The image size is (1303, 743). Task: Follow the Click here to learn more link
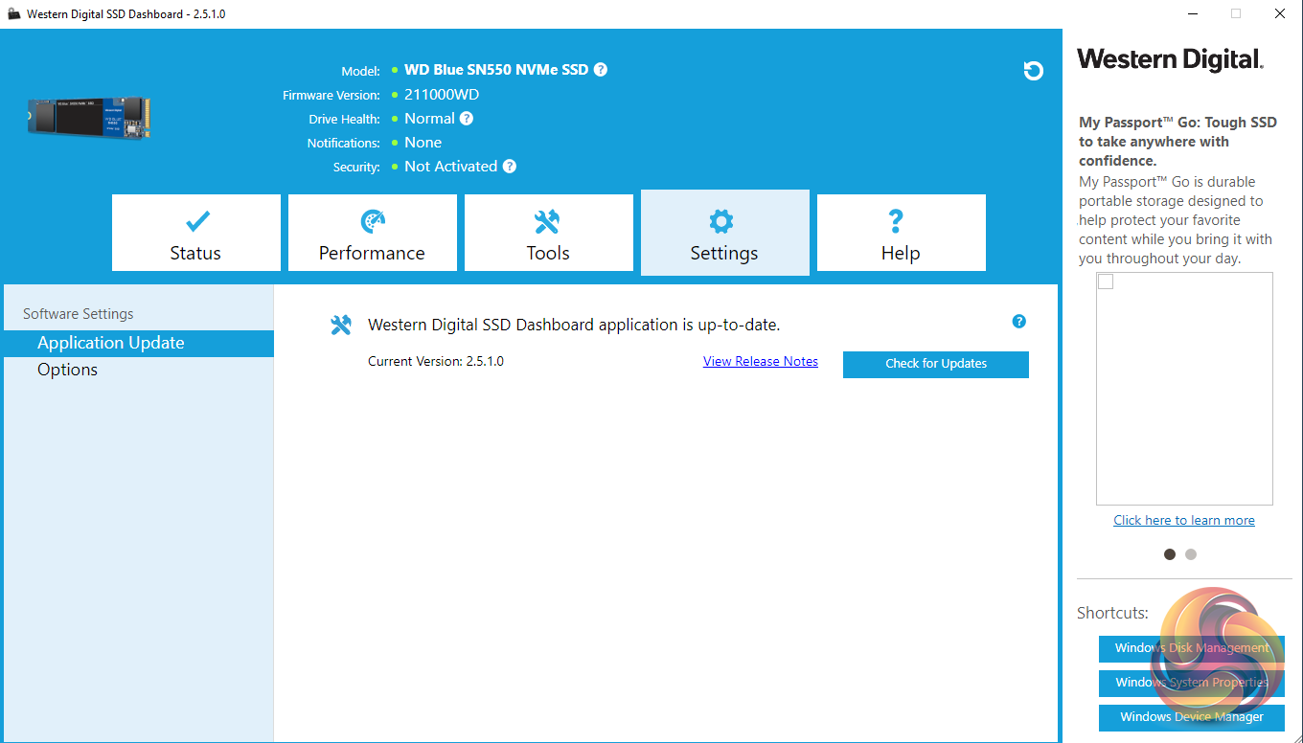point(1184,520)
